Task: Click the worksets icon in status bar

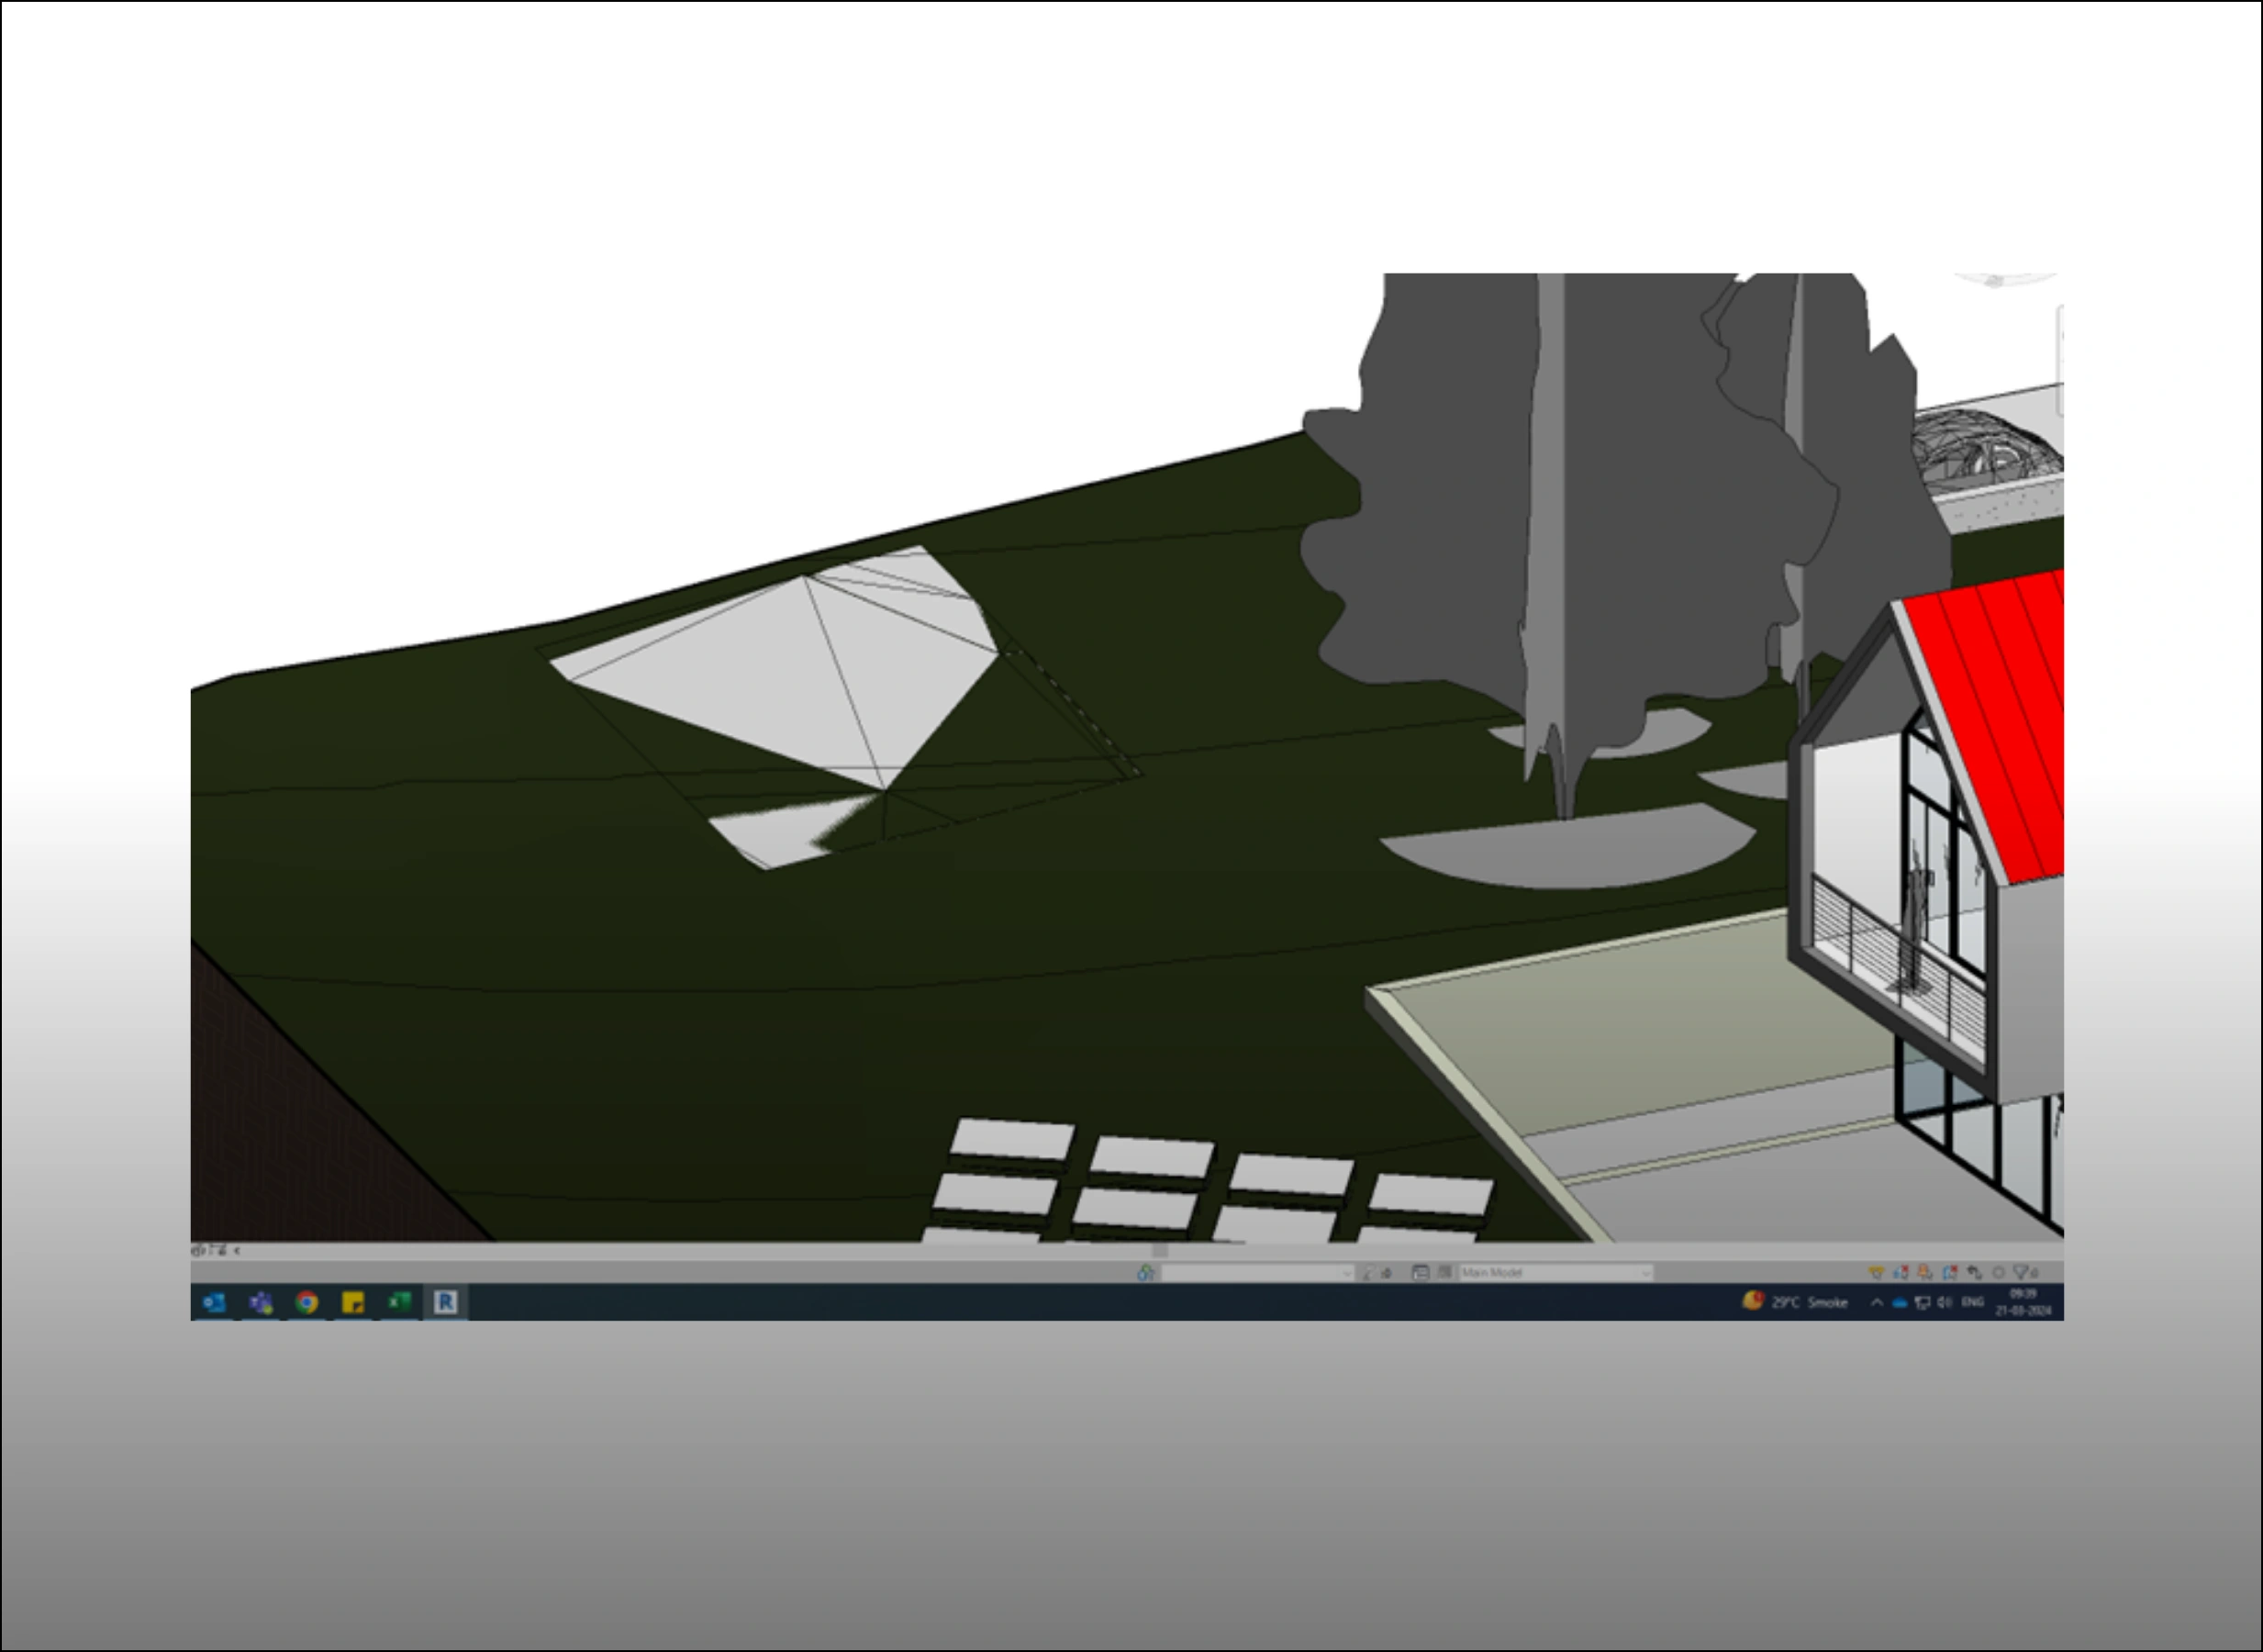Action: point(1146,1272)
